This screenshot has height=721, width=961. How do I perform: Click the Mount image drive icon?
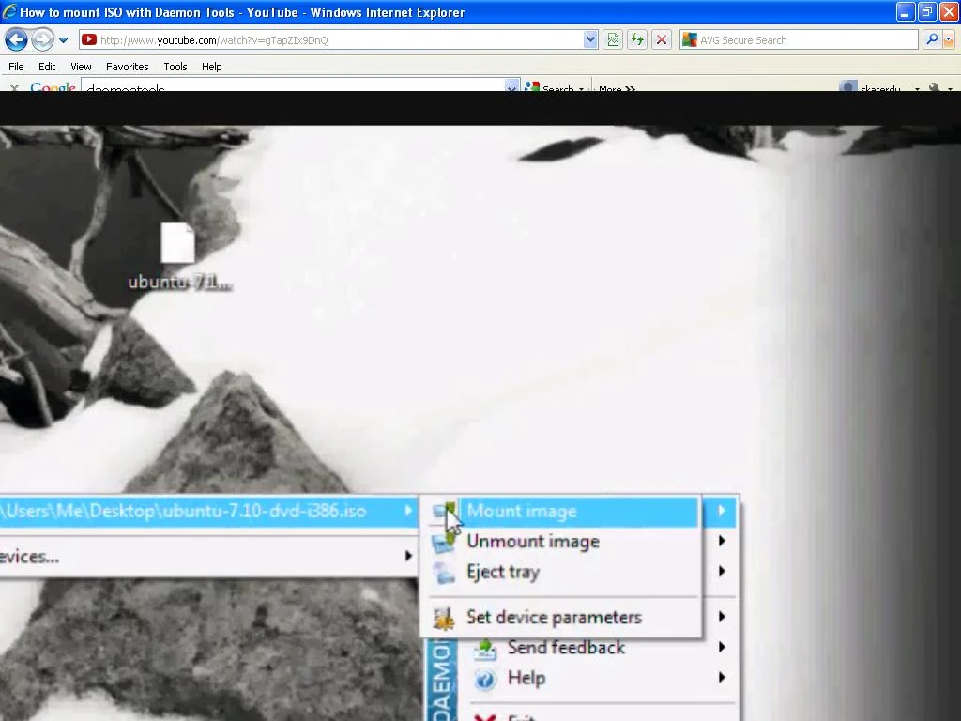[444, 512]
